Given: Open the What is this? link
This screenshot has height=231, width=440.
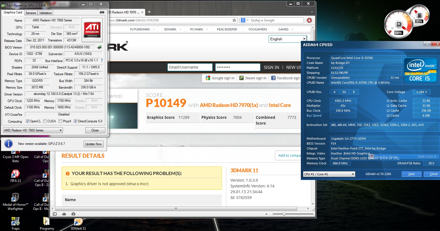Looking at the screenshot, I should tap(137, 184).
